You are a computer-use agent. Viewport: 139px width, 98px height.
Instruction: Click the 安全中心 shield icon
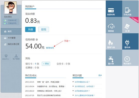click(6, 56)
